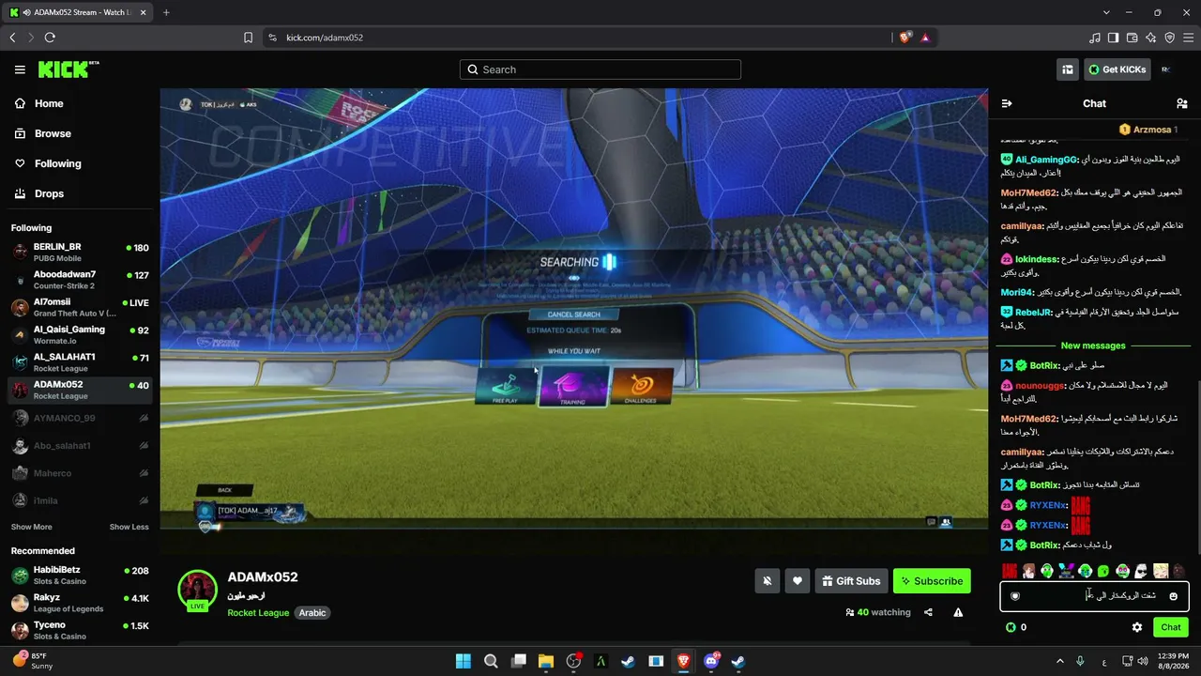Show hidden system tray icons
1201x676 pixels.
point(1060,661)
